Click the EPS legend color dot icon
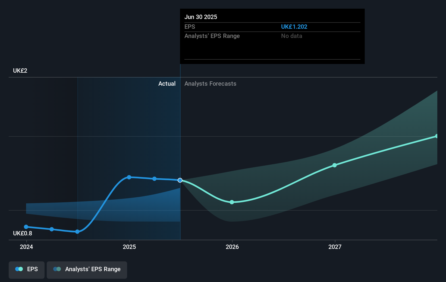The width and height of the screenshot is (446, 282). click(19, 269)
